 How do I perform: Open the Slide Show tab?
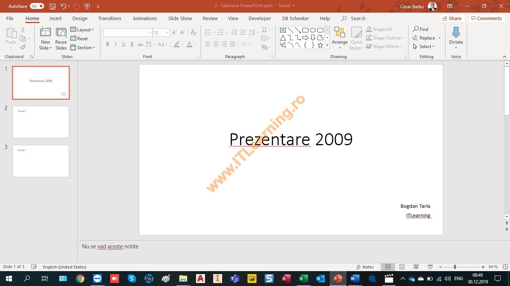coord(180,18)
